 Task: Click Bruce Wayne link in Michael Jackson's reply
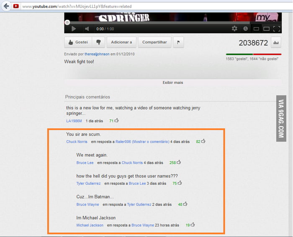[143, 225]
